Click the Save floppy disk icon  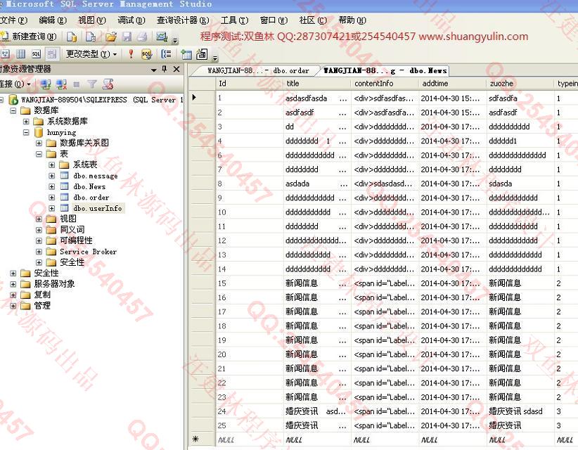click(127, 37)
